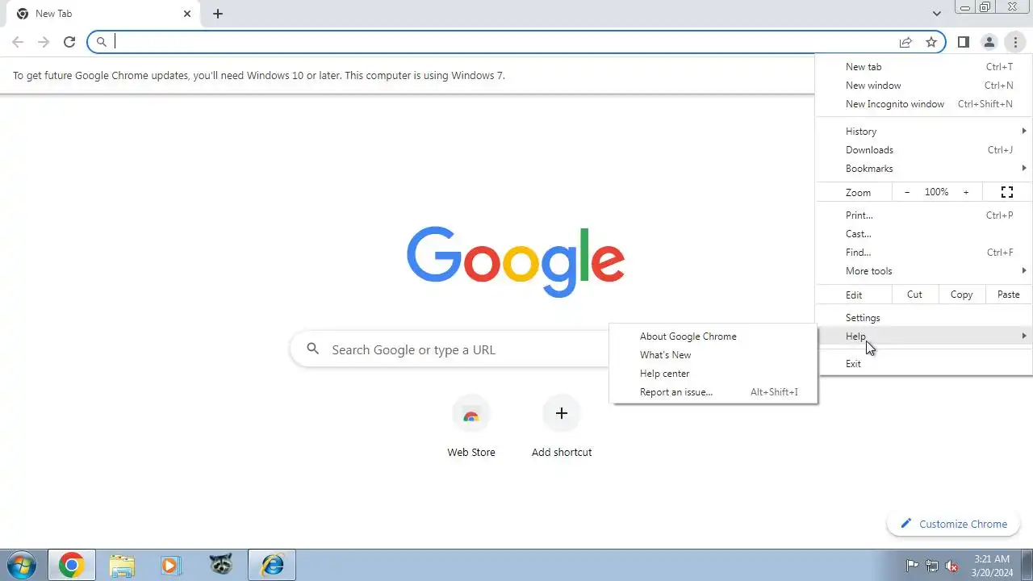Choose Find... from the menu
The image size is (1033, 581).
[924, 253]
